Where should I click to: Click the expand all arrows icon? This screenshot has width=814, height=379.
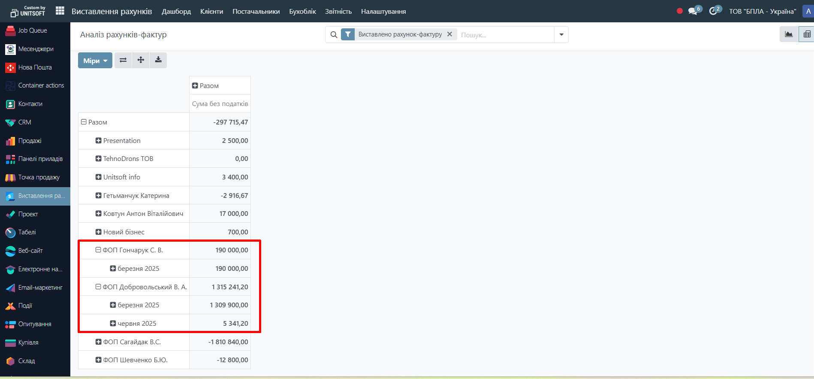[141, 60]
